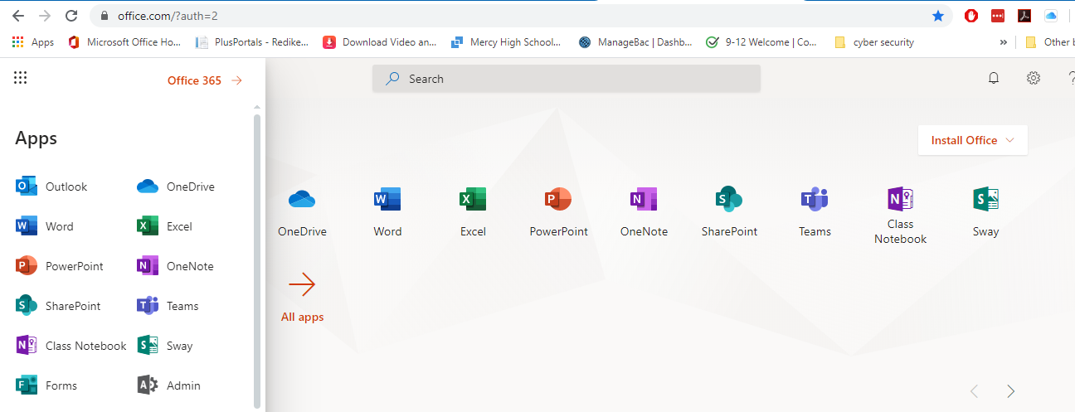Screen dimensions: 1075x412
Task: Open Admin from the Apps panel
Action: click(x=168, y=385)
